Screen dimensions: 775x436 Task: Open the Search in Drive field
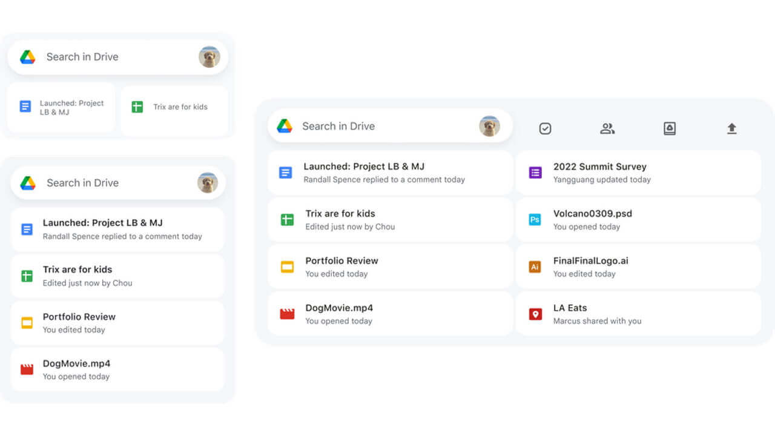(363, 125)
